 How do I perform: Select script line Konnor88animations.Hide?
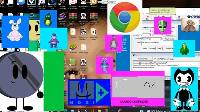(143, 67)
